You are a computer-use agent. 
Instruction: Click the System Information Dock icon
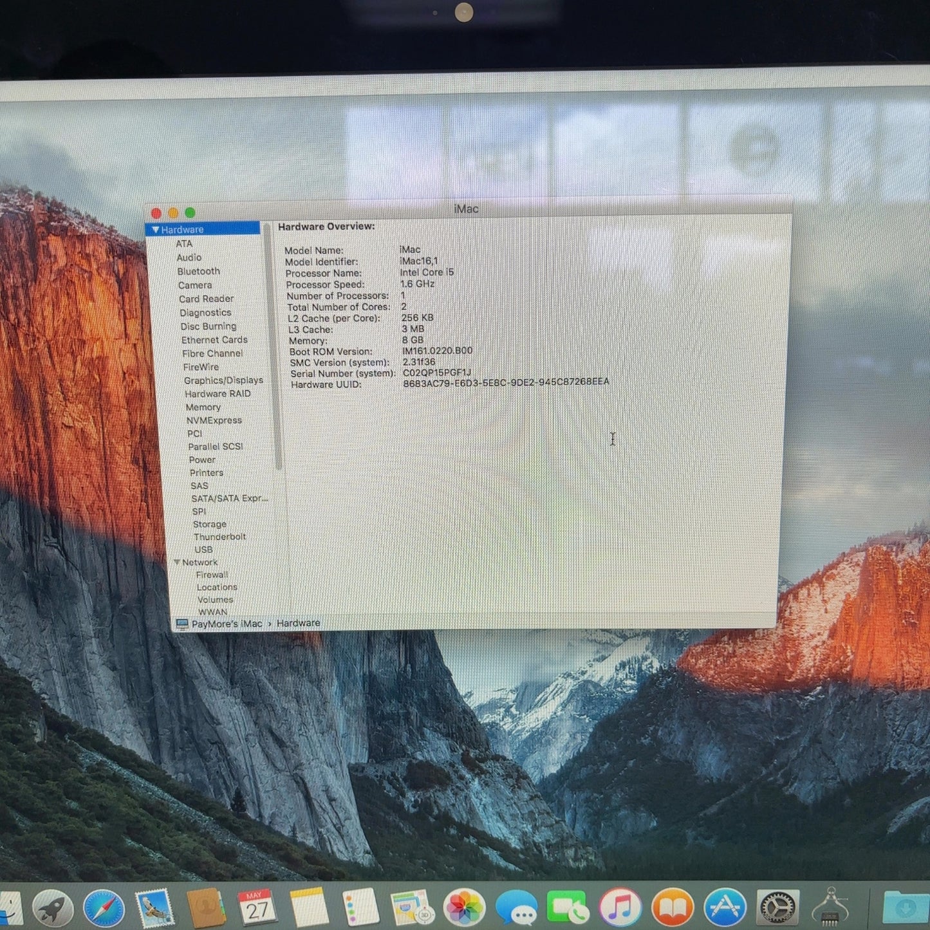[x=830, y=908]
